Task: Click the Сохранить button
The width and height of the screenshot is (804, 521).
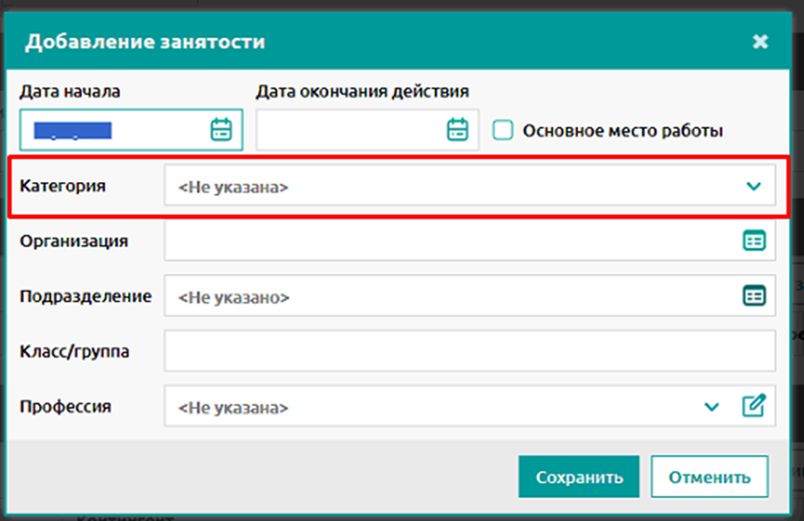Action: [x=579, y=476]
